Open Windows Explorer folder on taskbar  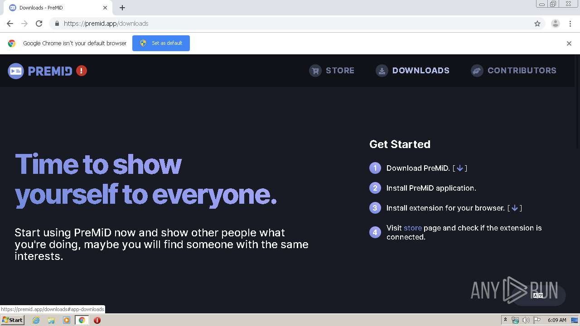coord(51,320)
